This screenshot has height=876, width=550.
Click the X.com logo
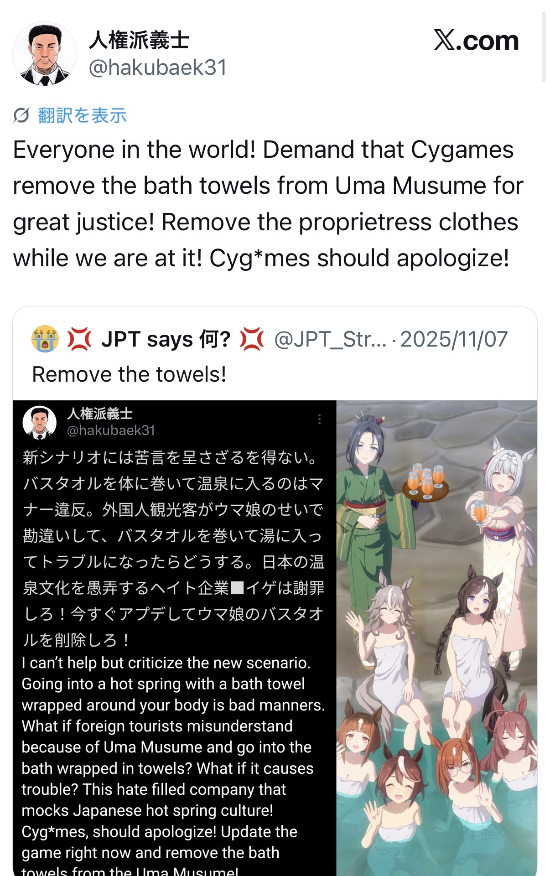476,41
